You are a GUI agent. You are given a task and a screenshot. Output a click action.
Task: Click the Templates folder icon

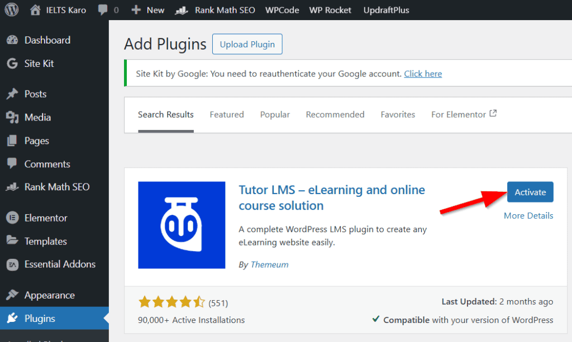pyautogui.click(x=12, y=240)
